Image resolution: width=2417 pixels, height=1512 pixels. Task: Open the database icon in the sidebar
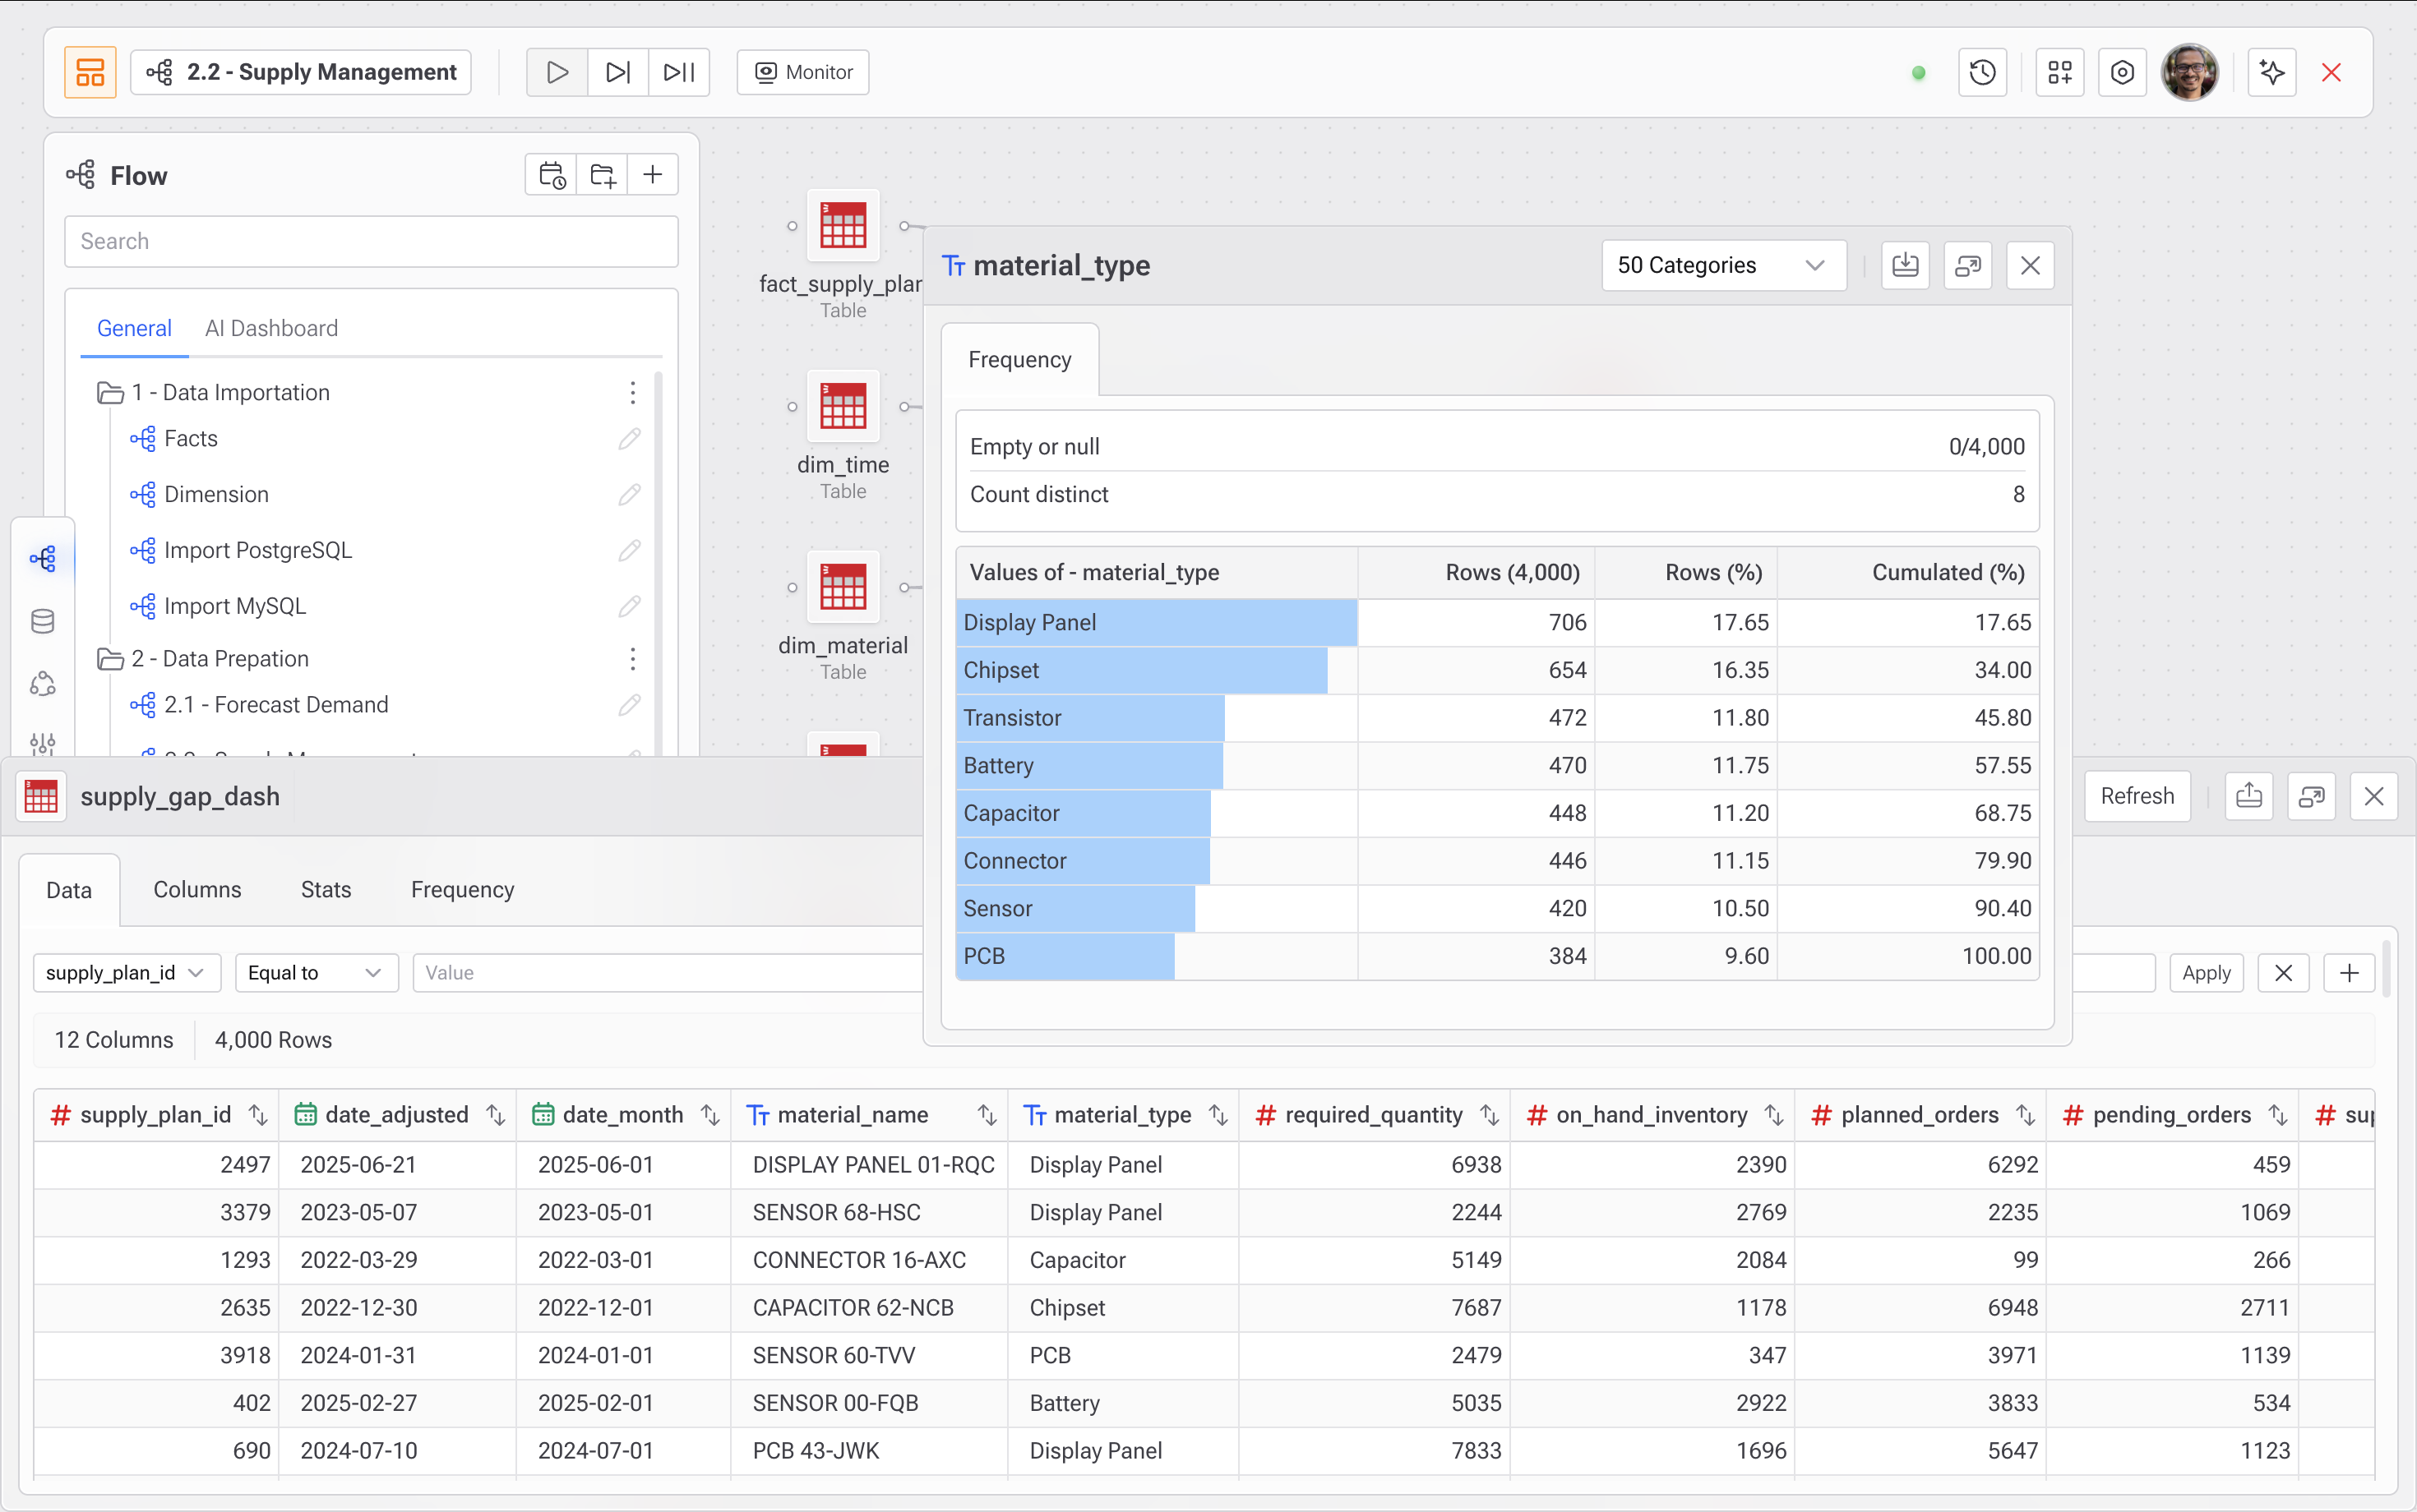coord(42,621)
